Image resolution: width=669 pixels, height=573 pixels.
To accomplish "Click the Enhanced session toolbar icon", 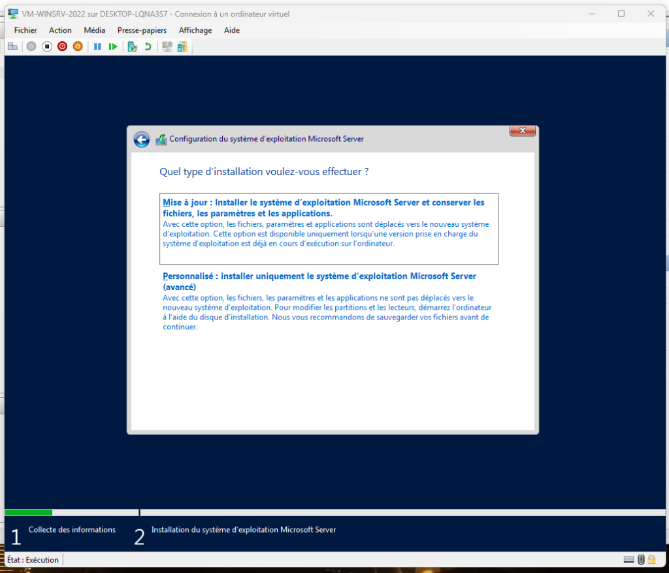I will point(167,46).
